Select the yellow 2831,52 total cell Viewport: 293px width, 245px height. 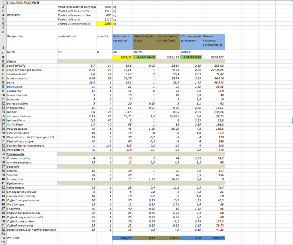click(123, 57)
